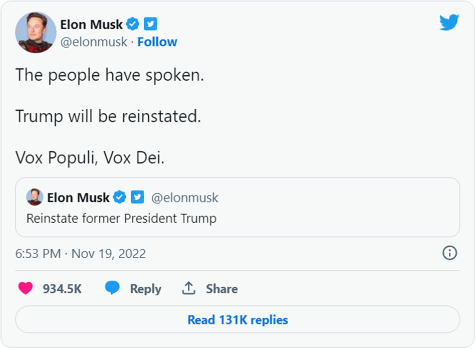
Task: Click the square Twitter badge in main header
Action: [x=151, y=24]
